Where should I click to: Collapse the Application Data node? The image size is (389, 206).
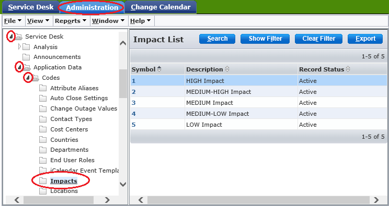19,67
